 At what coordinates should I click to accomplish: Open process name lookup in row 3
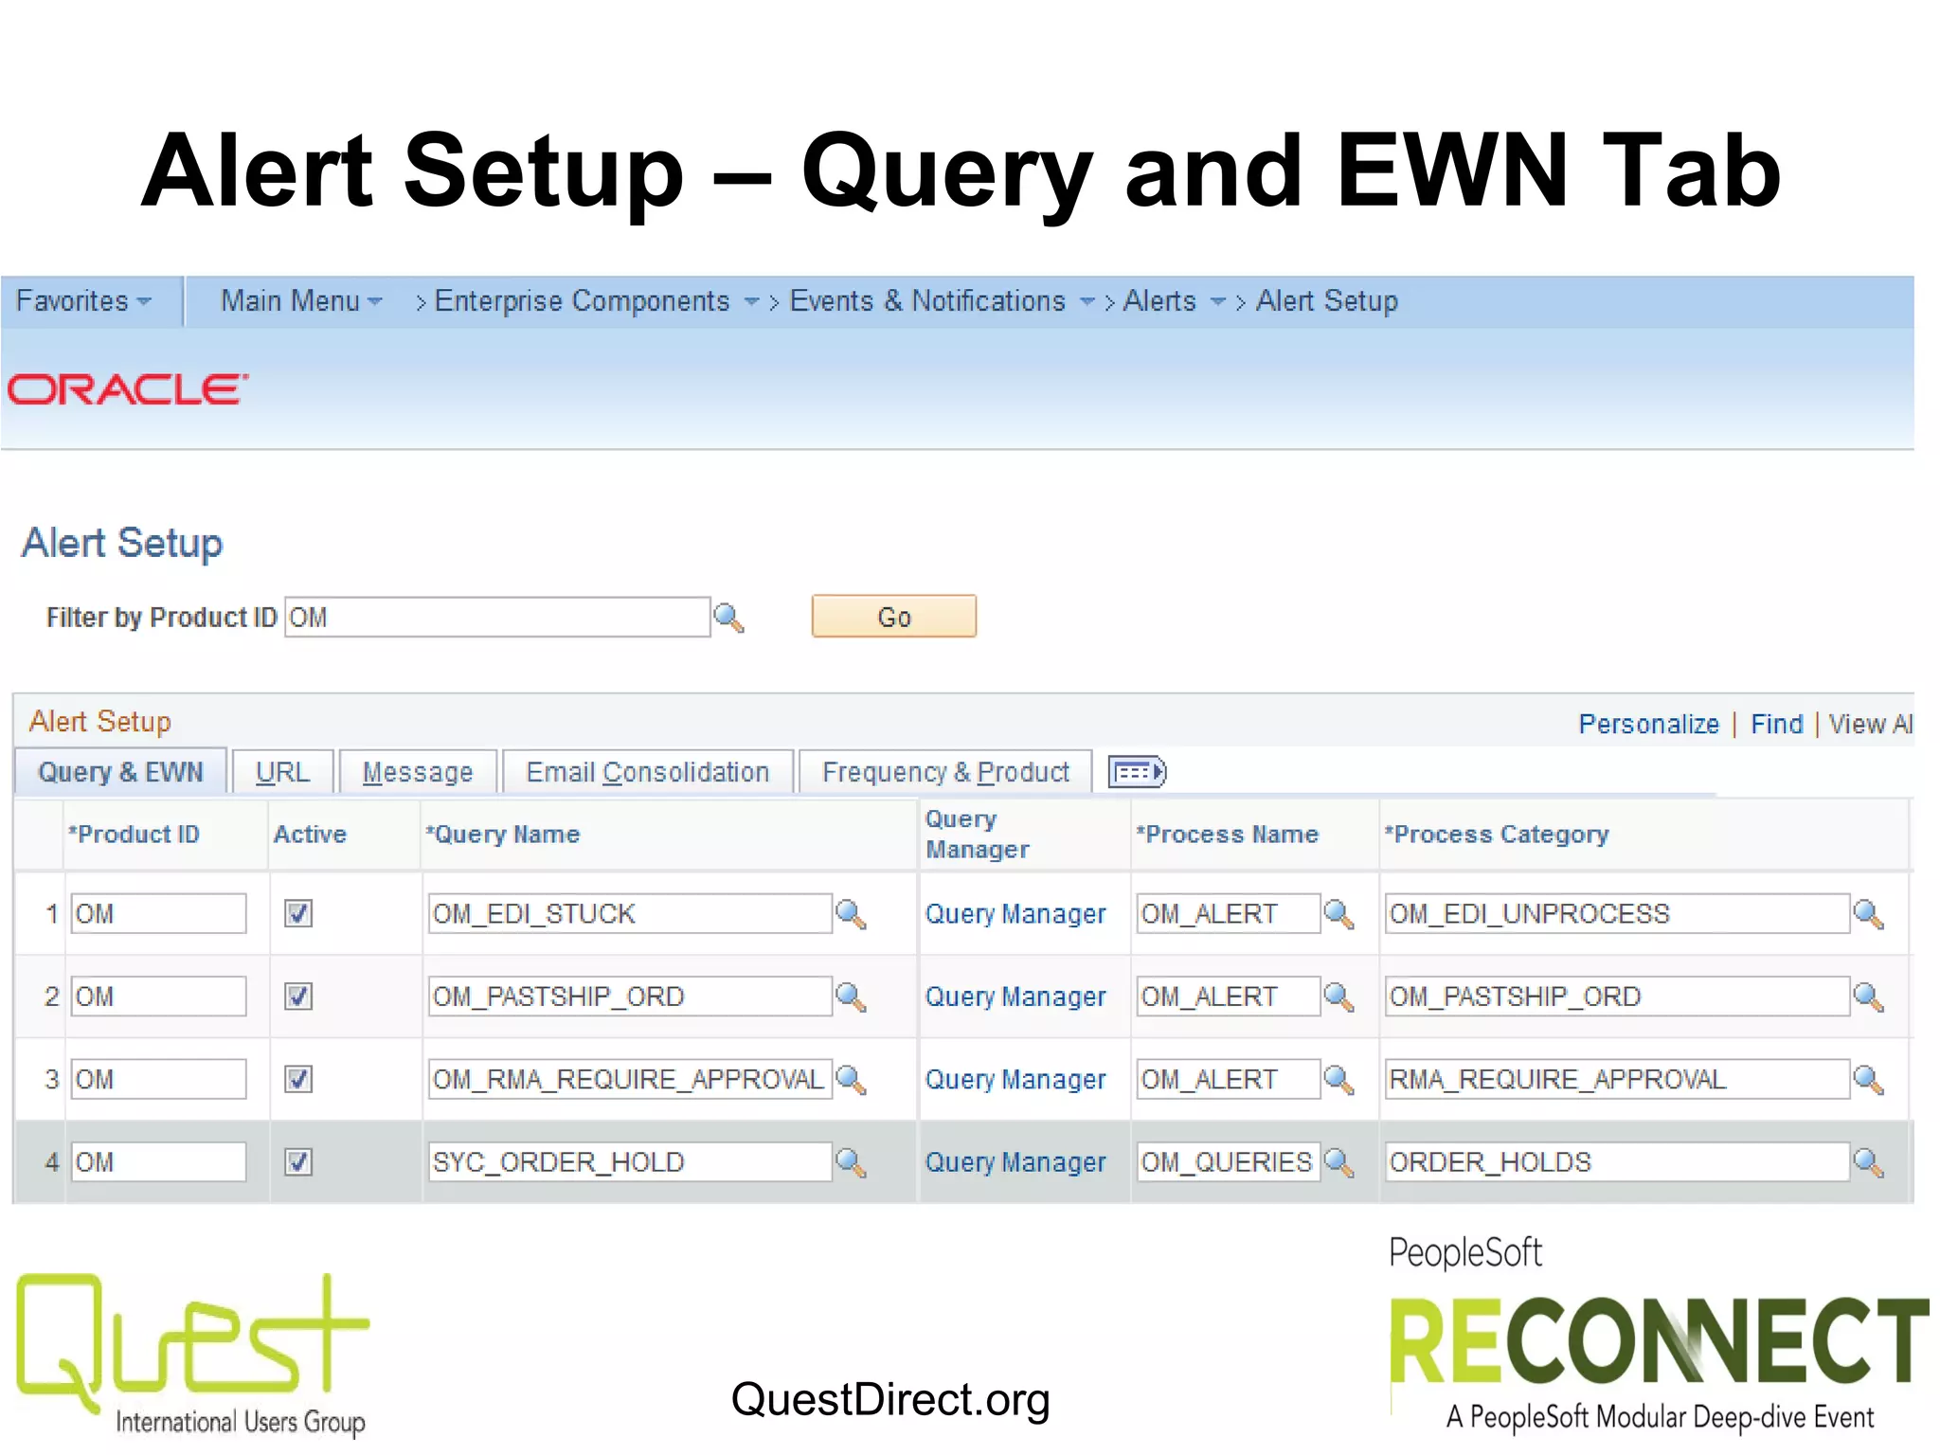tap(1338, 1079)
